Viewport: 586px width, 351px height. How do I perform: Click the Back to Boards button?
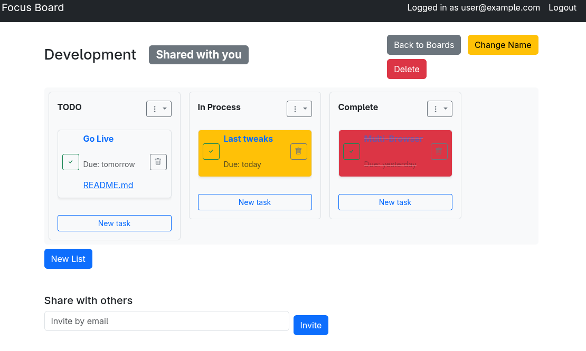point(423,45)
